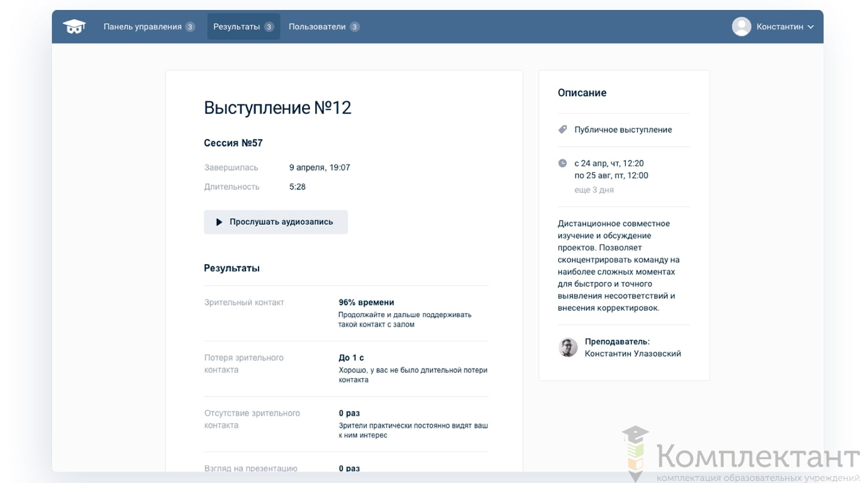Click the teacher's photo thumbnail
Image resolution: width=860 pixels, height=483 pixels.
[x=568, y=348]
